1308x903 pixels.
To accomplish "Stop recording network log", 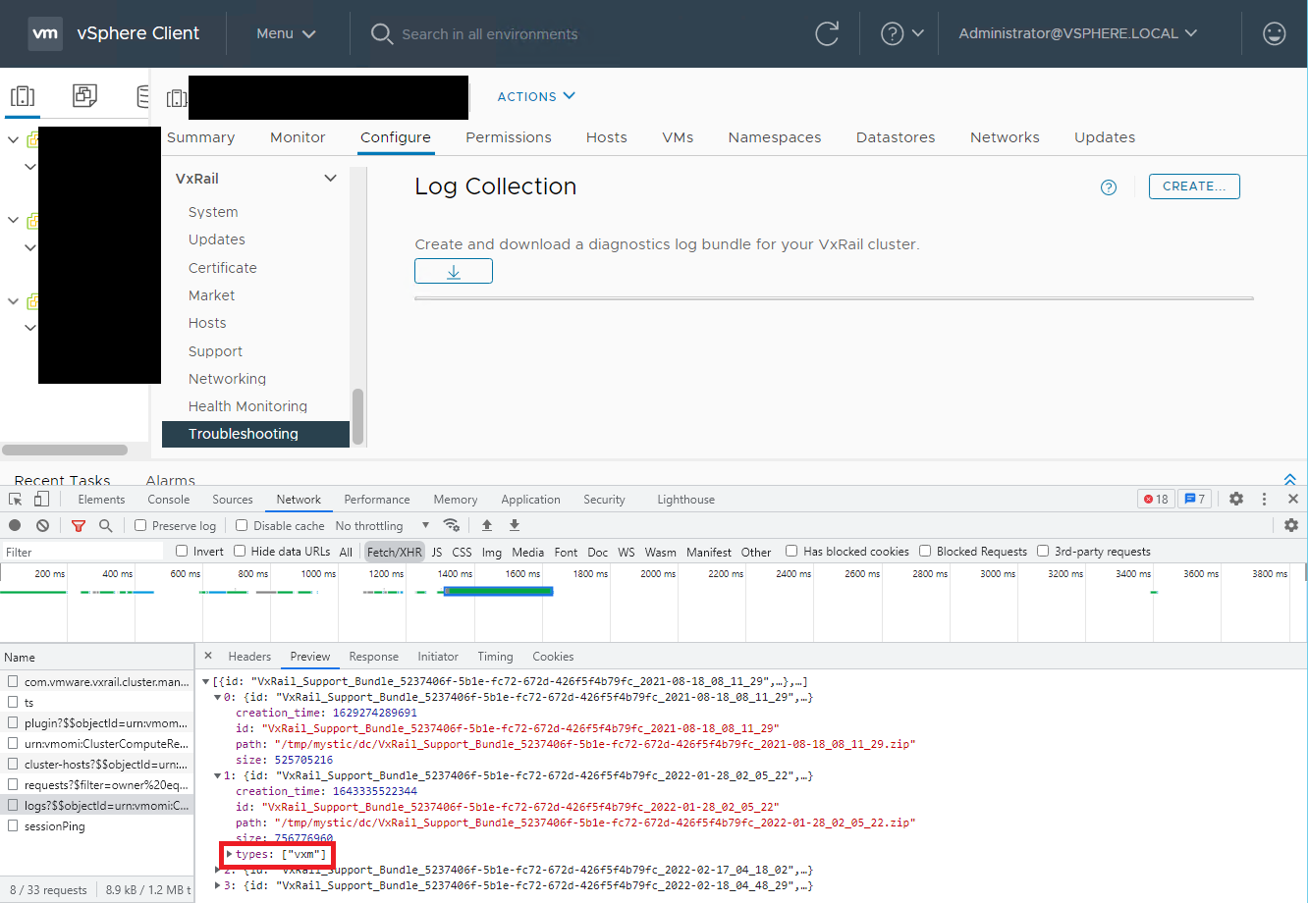I will pyautogui.click(x=15, y=526).
